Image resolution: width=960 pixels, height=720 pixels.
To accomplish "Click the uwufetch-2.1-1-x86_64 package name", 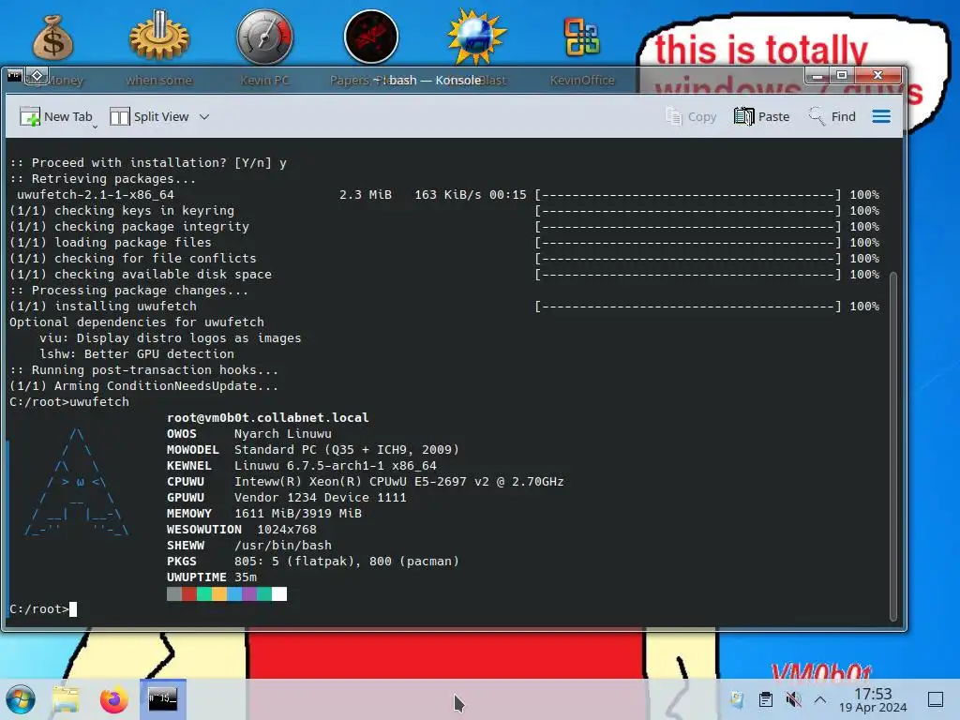I will pyautogui.click(x=96, y=195).
